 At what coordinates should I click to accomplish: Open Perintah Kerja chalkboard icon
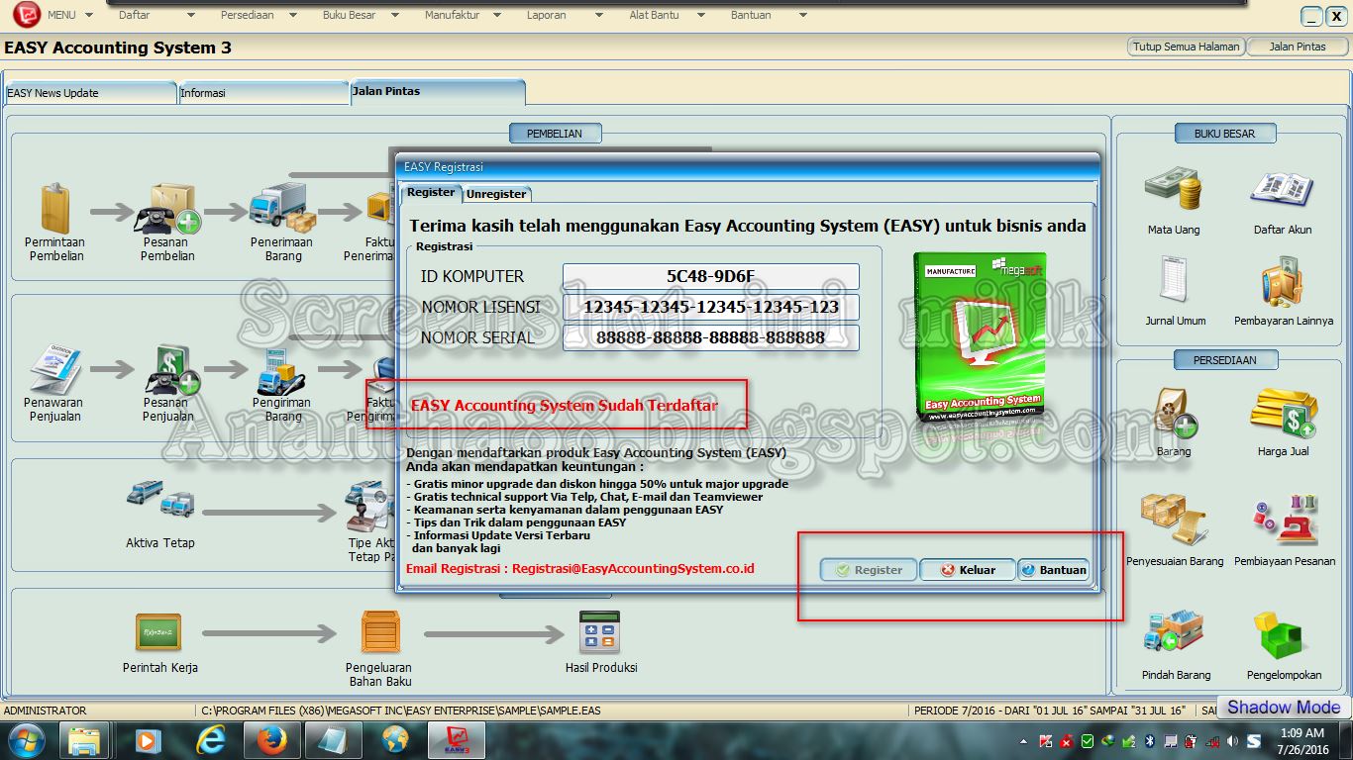pyautogui.click(x=159, y=630)
